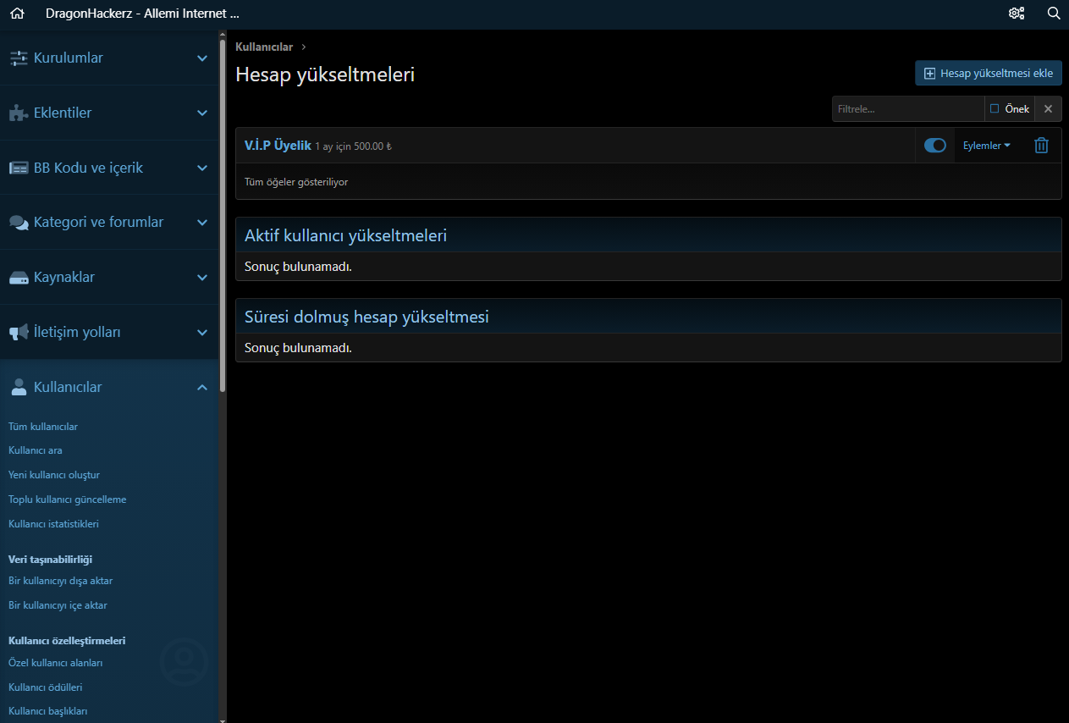Disable the V.İ.P Üyelik upgrade toggle
This screenshot has height=723, width=1069.
[x=935, y=146]
